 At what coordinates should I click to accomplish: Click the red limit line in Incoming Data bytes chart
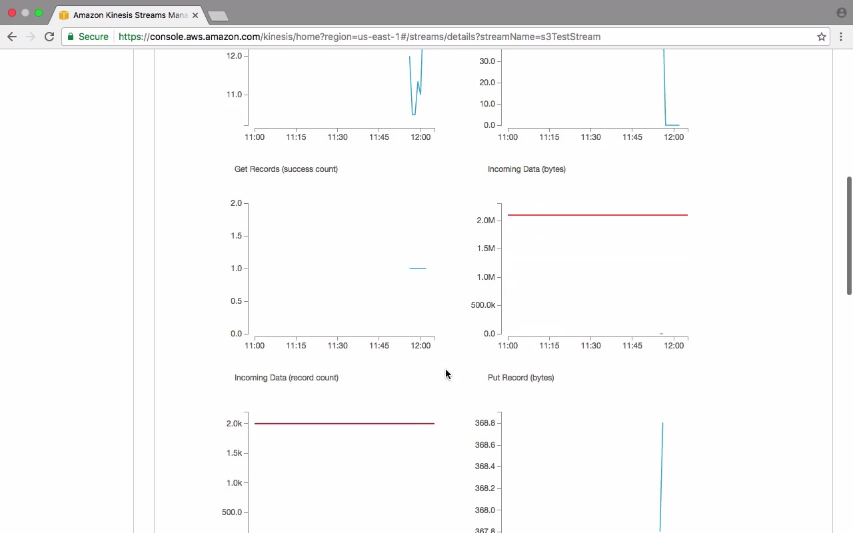coord(598,215)
